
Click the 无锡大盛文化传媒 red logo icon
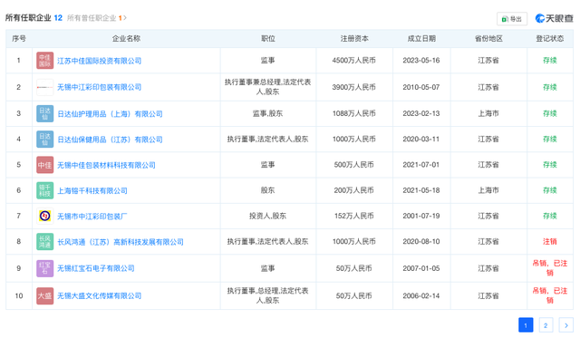point(44,295)
